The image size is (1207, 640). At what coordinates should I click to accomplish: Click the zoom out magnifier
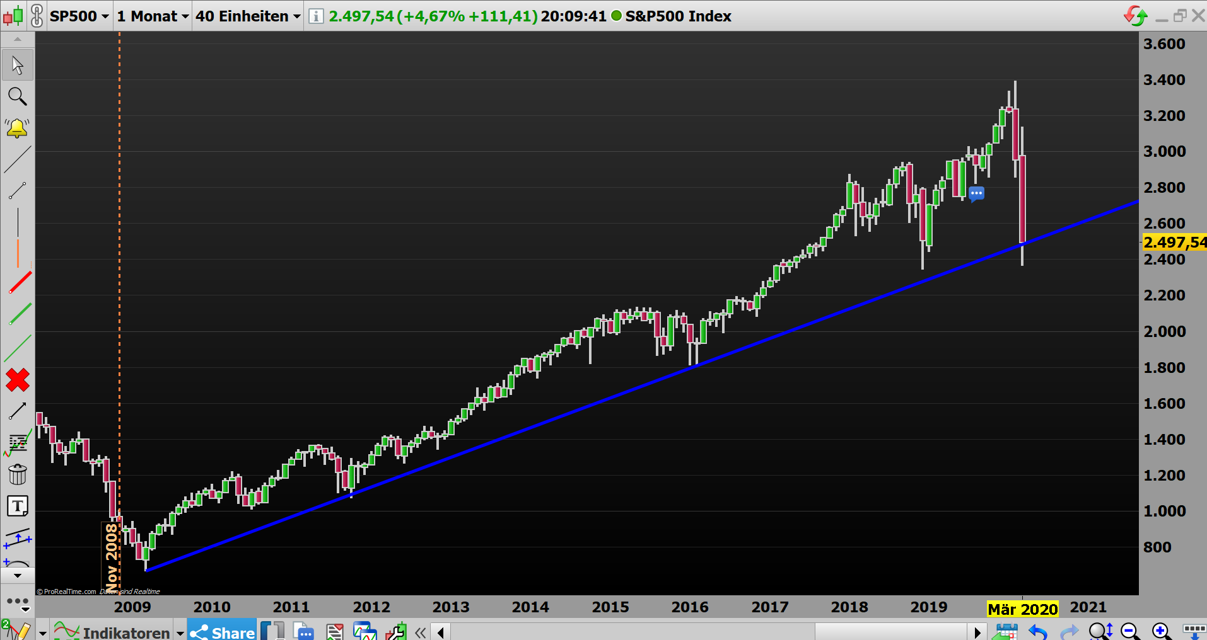pos(1131,631)
